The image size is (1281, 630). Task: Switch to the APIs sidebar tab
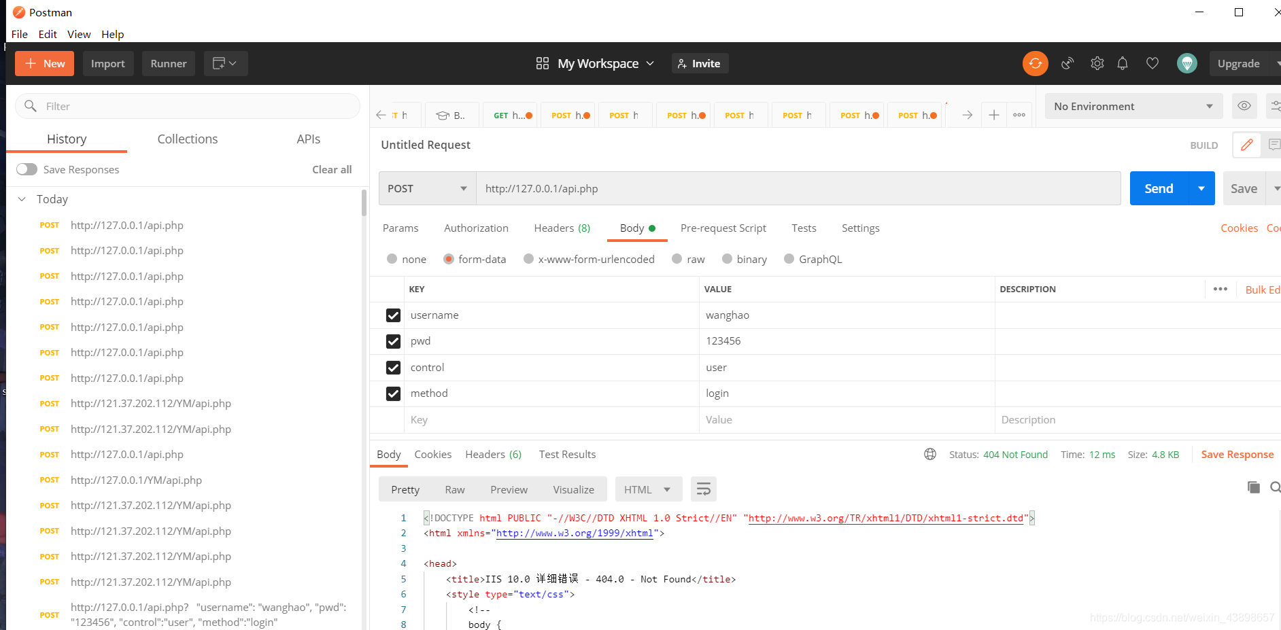pos(308,139)
